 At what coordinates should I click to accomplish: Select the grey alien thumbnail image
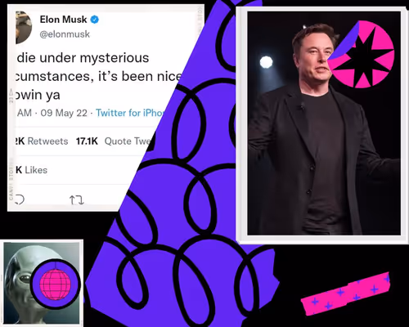click(43, 283)
